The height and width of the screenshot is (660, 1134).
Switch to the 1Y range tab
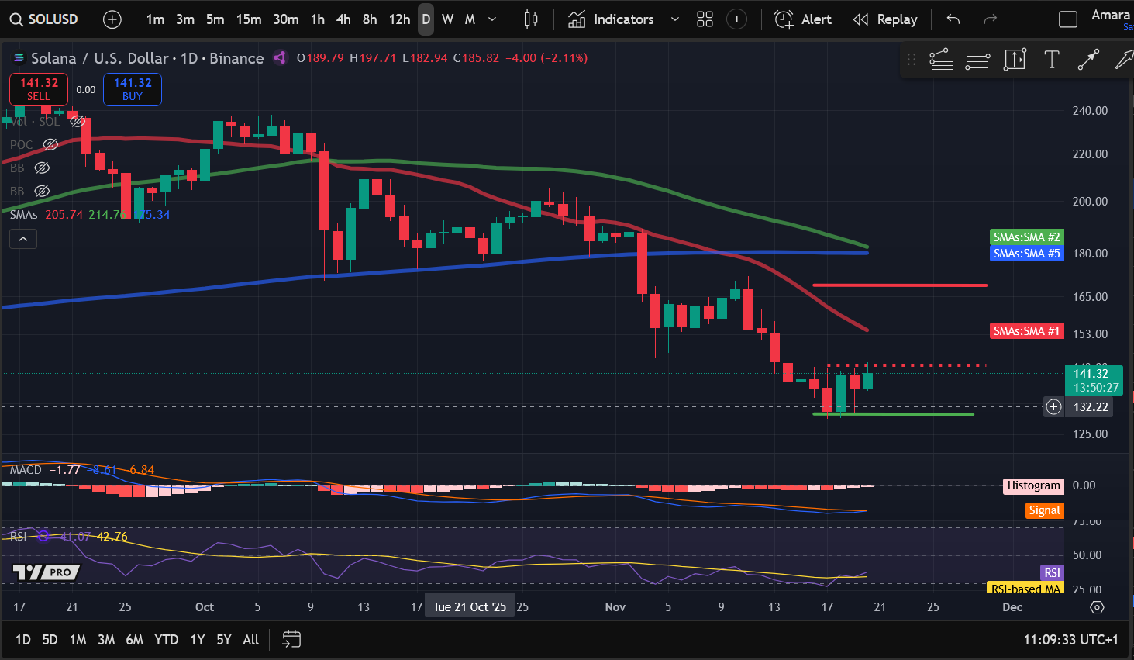[x=197, y=639]
